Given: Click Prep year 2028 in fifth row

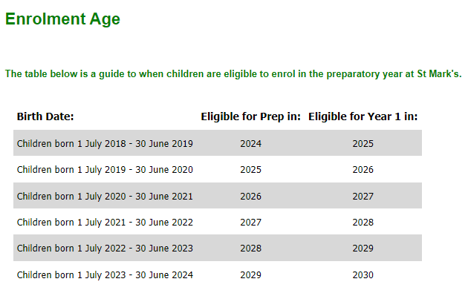Looking at the screenshot, I should pyautogui.click(x=251, y=249).
